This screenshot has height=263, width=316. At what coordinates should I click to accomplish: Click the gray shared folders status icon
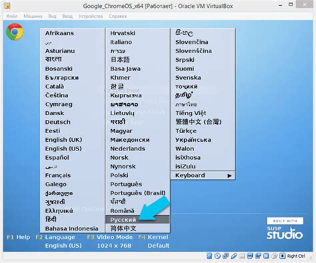click(242, 256)
